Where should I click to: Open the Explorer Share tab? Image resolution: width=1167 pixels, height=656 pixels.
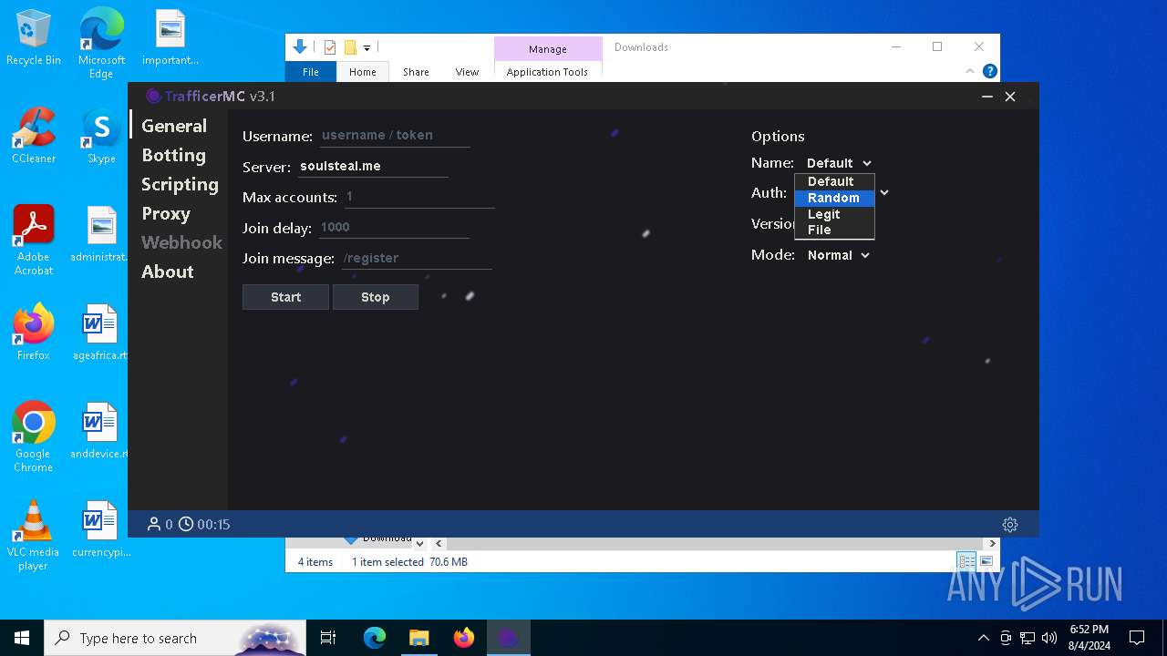click(416, 72)
